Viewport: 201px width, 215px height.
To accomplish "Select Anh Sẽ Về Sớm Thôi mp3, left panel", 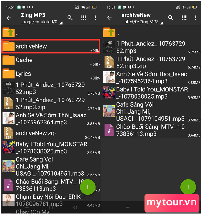I will [x=51, y=119].
